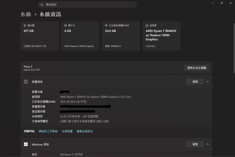The image size is (235, 157).
Task: Click 24.0 GB (19.8 GB 可用) value
Action: tap(73, 102)
